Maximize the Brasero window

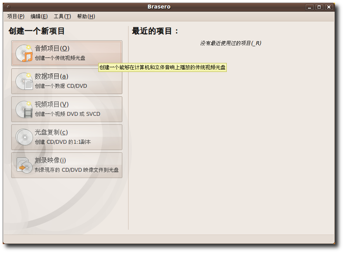[319, 7]
